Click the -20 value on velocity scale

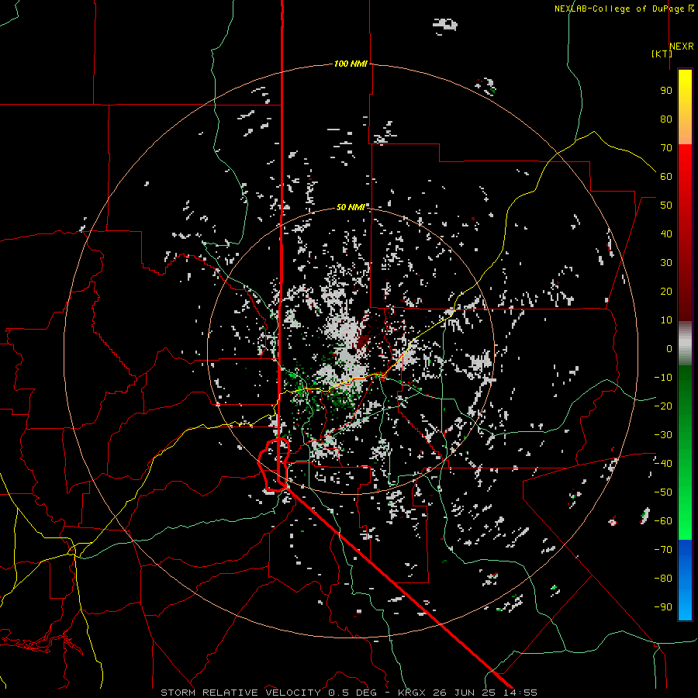(663, 406)
